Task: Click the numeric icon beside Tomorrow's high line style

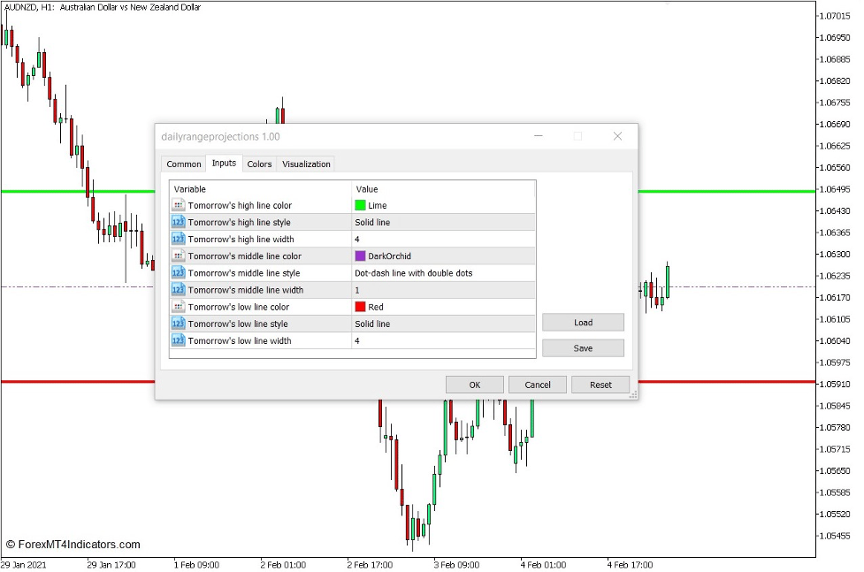Action: pos(177,222)
